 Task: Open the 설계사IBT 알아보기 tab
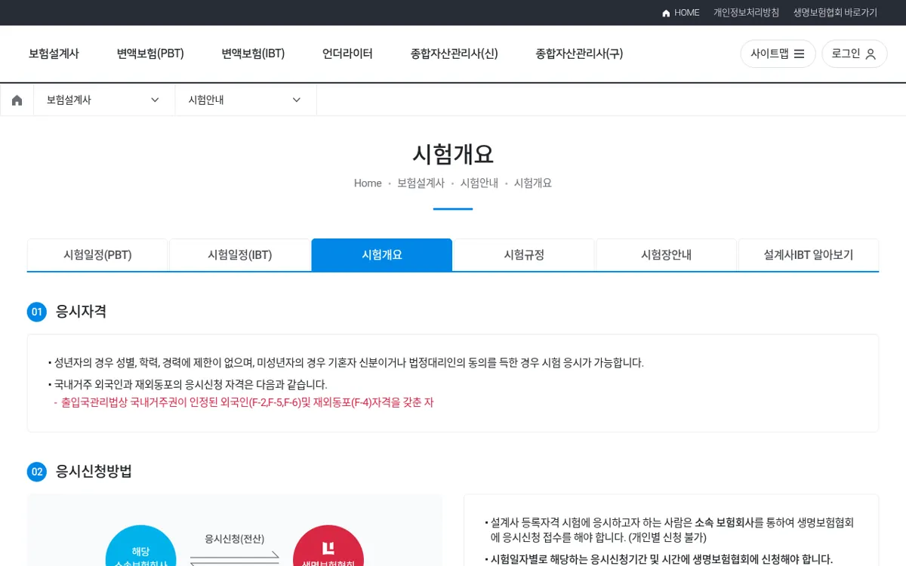(x=809, y=255)
